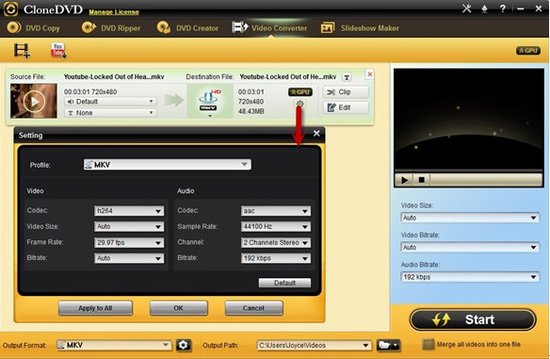Switch to the DVD Ripper tab

111,27
